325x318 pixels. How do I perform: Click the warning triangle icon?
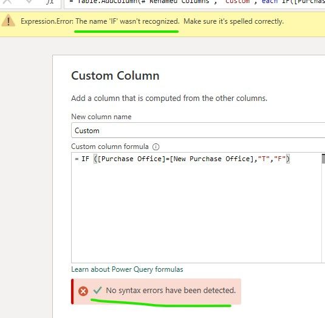[x=8, y=21]
